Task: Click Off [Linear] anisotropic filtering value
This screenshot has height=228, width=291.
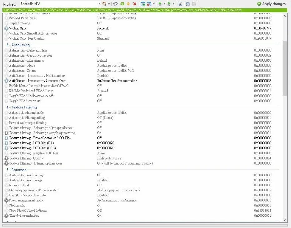Action: click(x=105, y=118)
